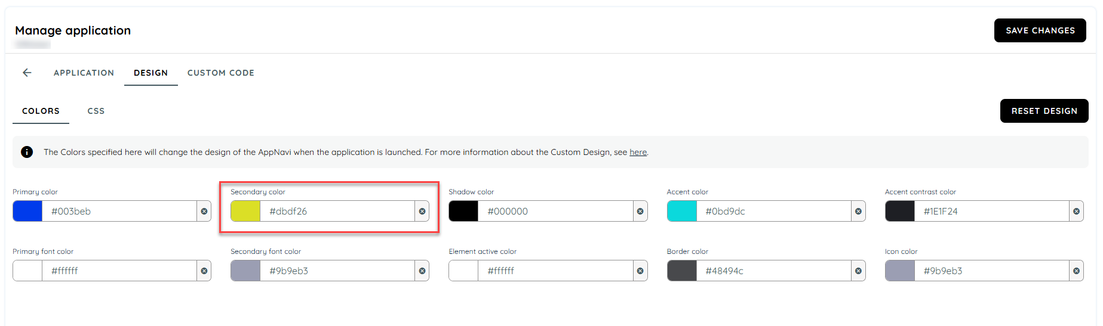Switch to the Application tab
The image size is (1103, 326).
click(x=84, y=73)
